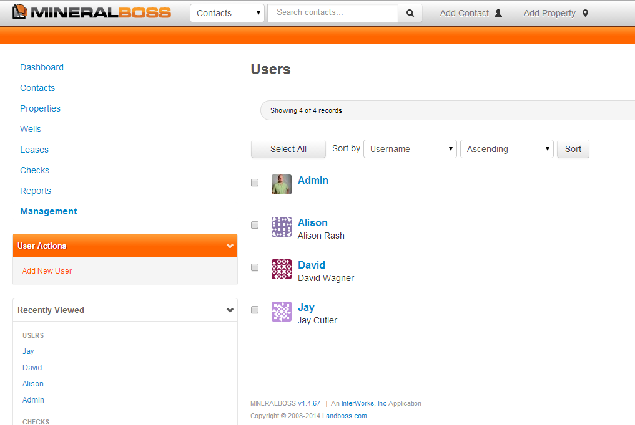
Task: Click David's maroon pattern avatar
Action: (282, 269)
